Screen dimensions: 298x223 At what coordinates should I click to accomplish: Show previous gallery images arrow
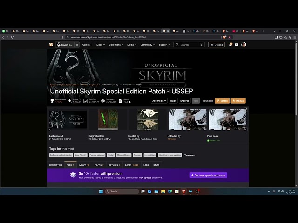point(50,129)
